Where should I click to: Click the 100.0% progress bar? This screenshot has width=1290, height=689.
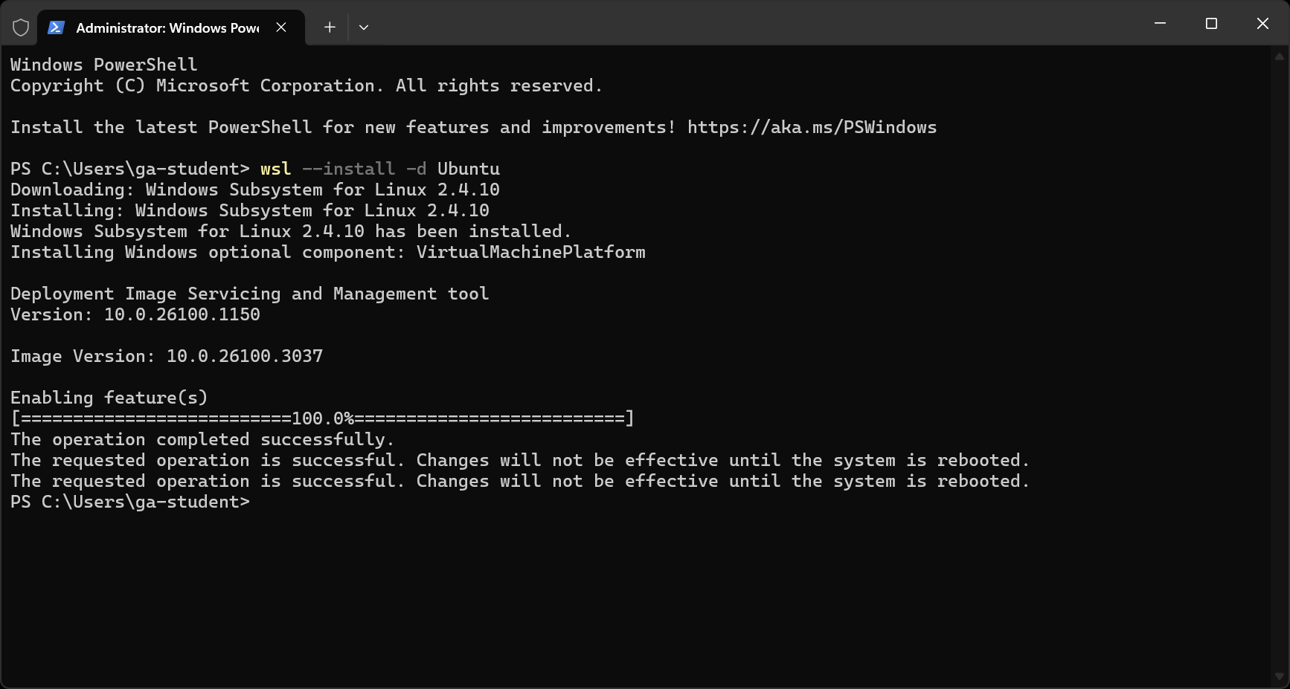(322, 418)
